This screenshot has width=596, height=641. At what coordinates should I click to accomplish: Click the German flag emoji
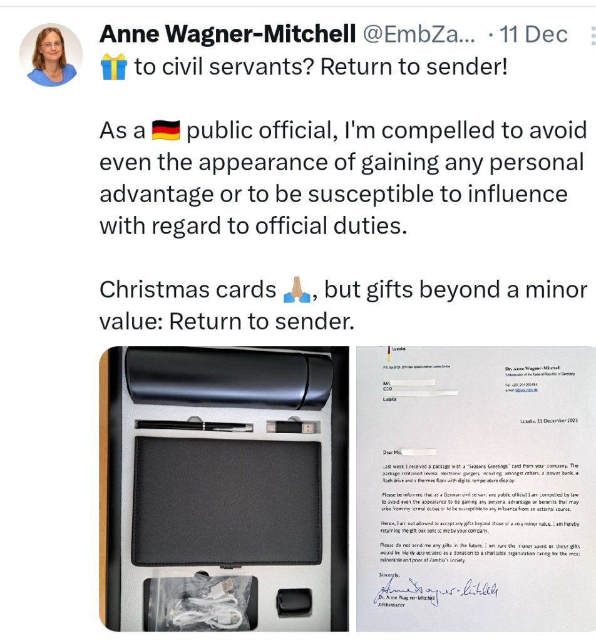[x=165, y=131]
